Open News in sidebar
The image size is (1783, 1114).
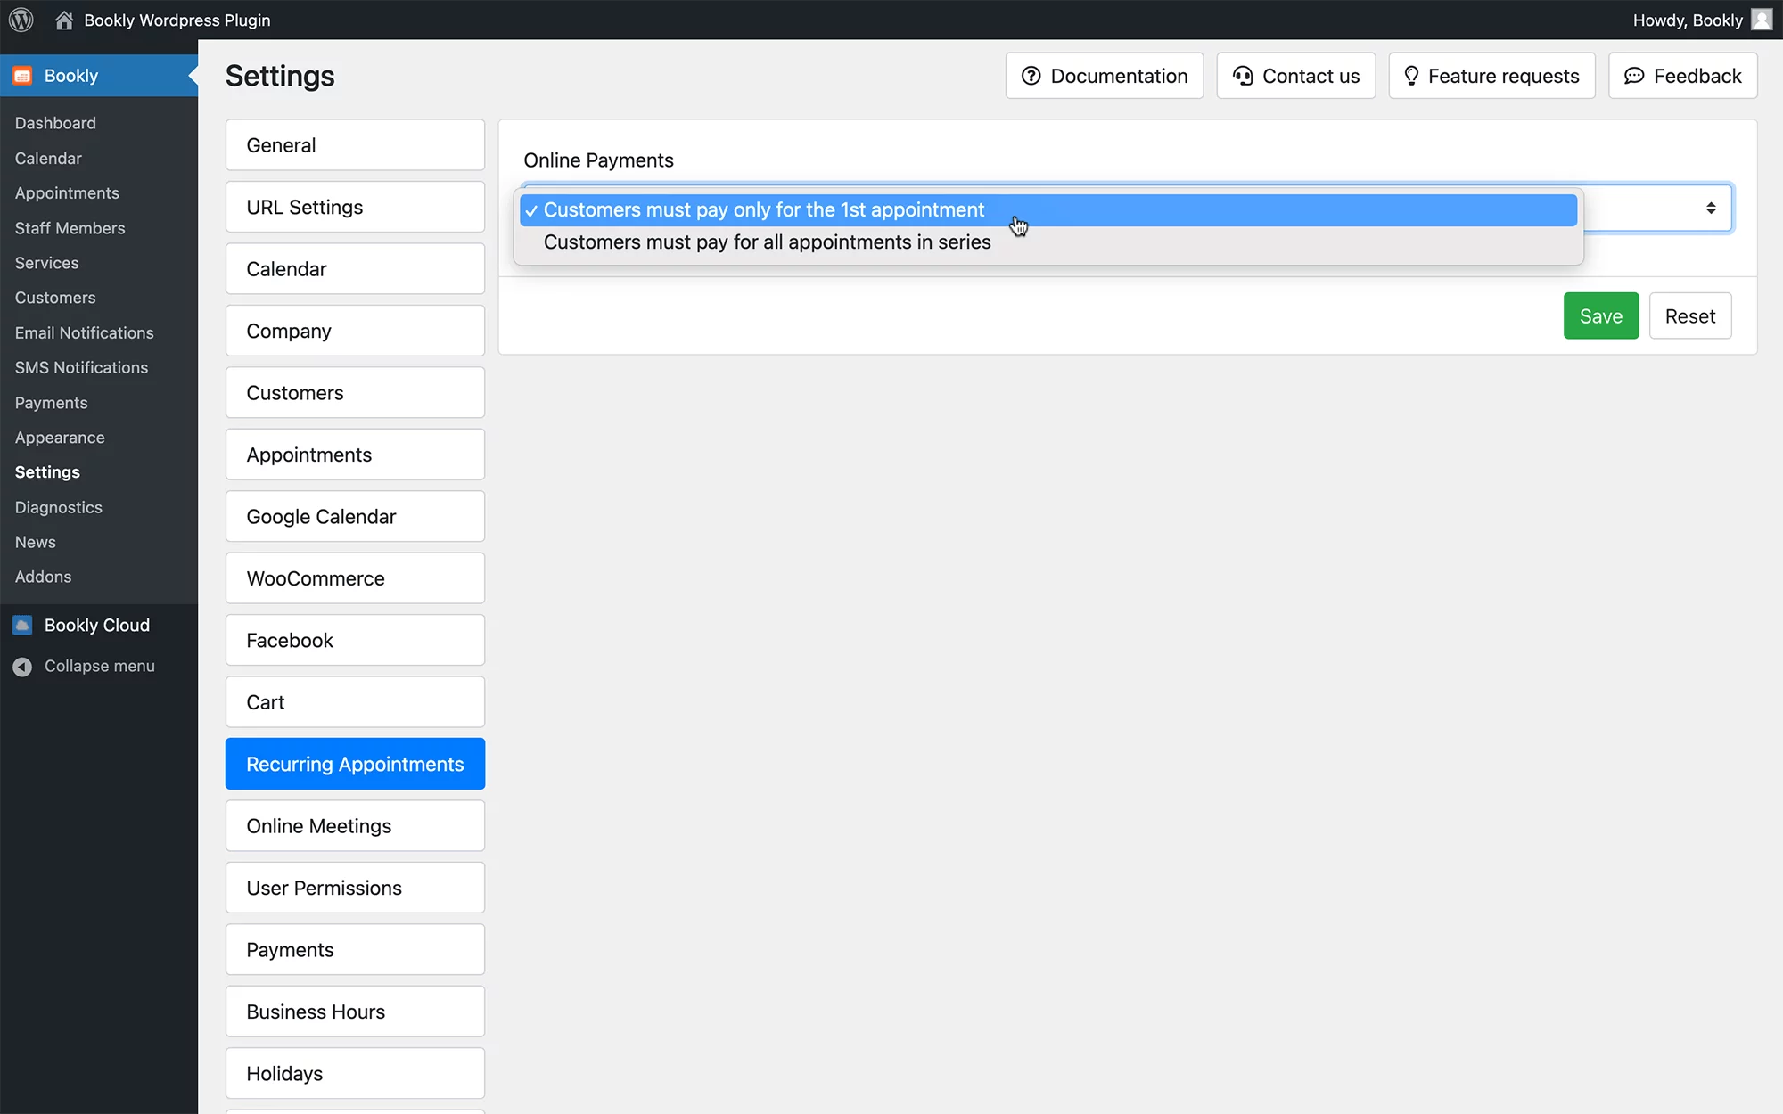coord(35,542)
